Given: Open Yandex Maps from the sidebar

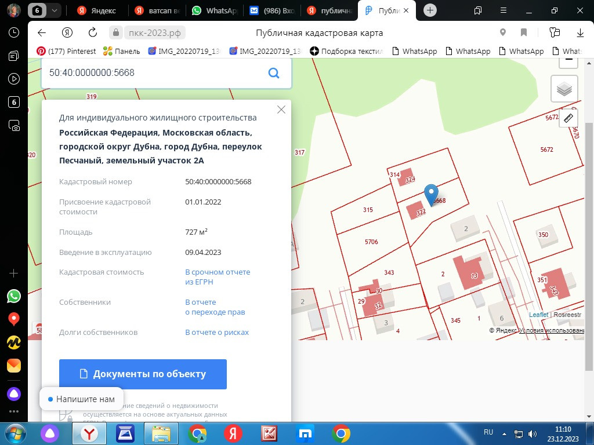Looking at the screenshot, I should 14,319.
